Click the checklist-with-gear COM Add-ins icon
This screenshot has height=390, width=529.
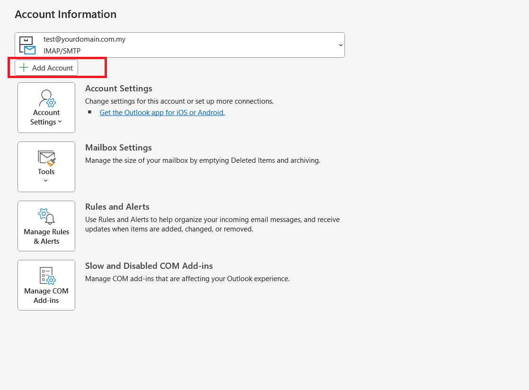pyautogui.click(x=47, y=275)
